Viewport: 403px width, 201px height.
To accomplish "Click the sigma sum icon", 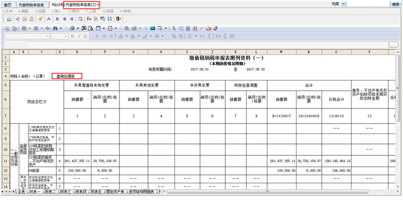I will (146, 28).
